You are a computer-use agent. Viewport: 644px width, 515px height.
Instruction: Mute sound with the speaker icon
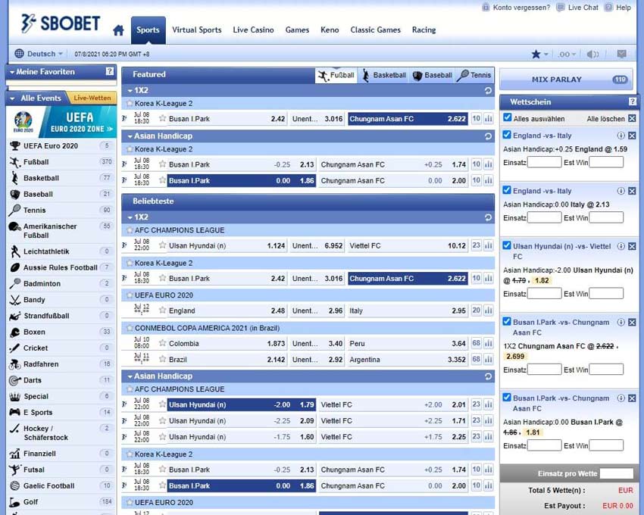(x=593, y=54)
